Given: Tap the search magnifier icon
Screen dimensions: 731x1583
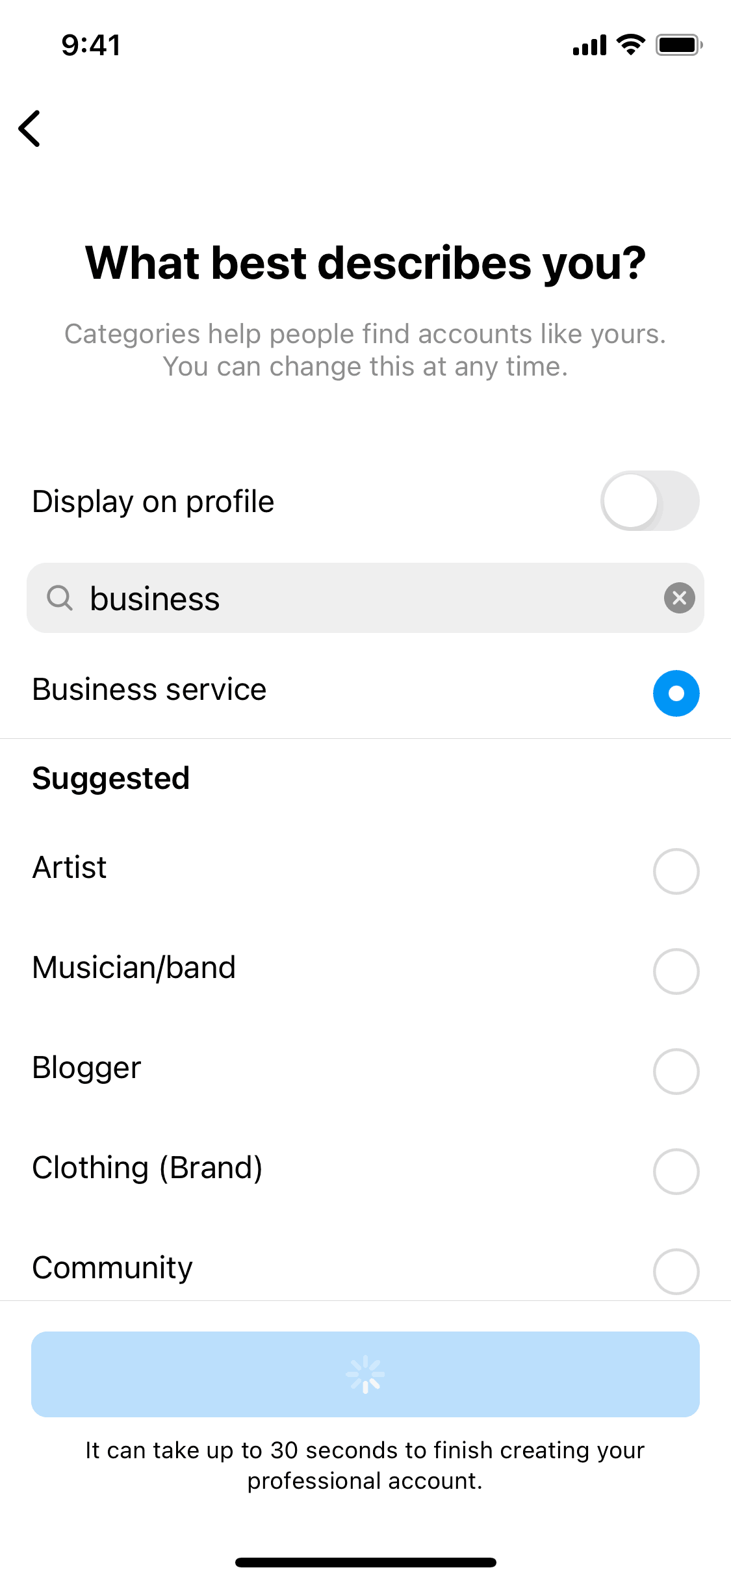Looking at the screenshot, I should click(x=60, y=598).
